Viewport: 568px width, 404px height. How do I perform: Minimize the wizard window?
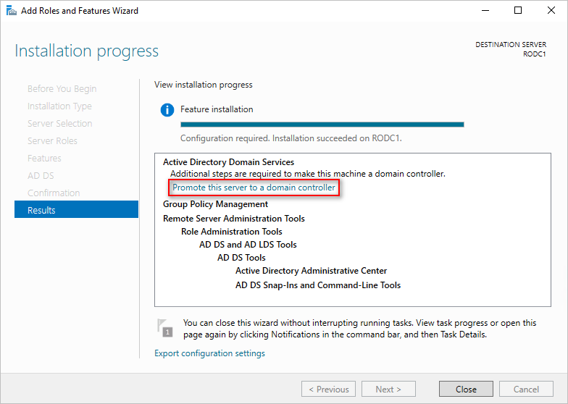(485, 10)
